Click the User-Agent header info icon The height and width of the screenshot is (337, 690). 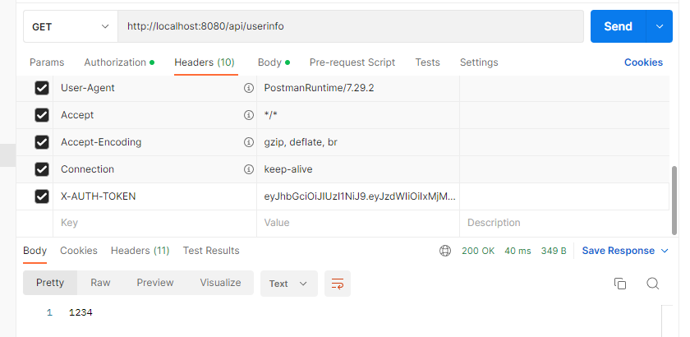click(x=249, y=88)
